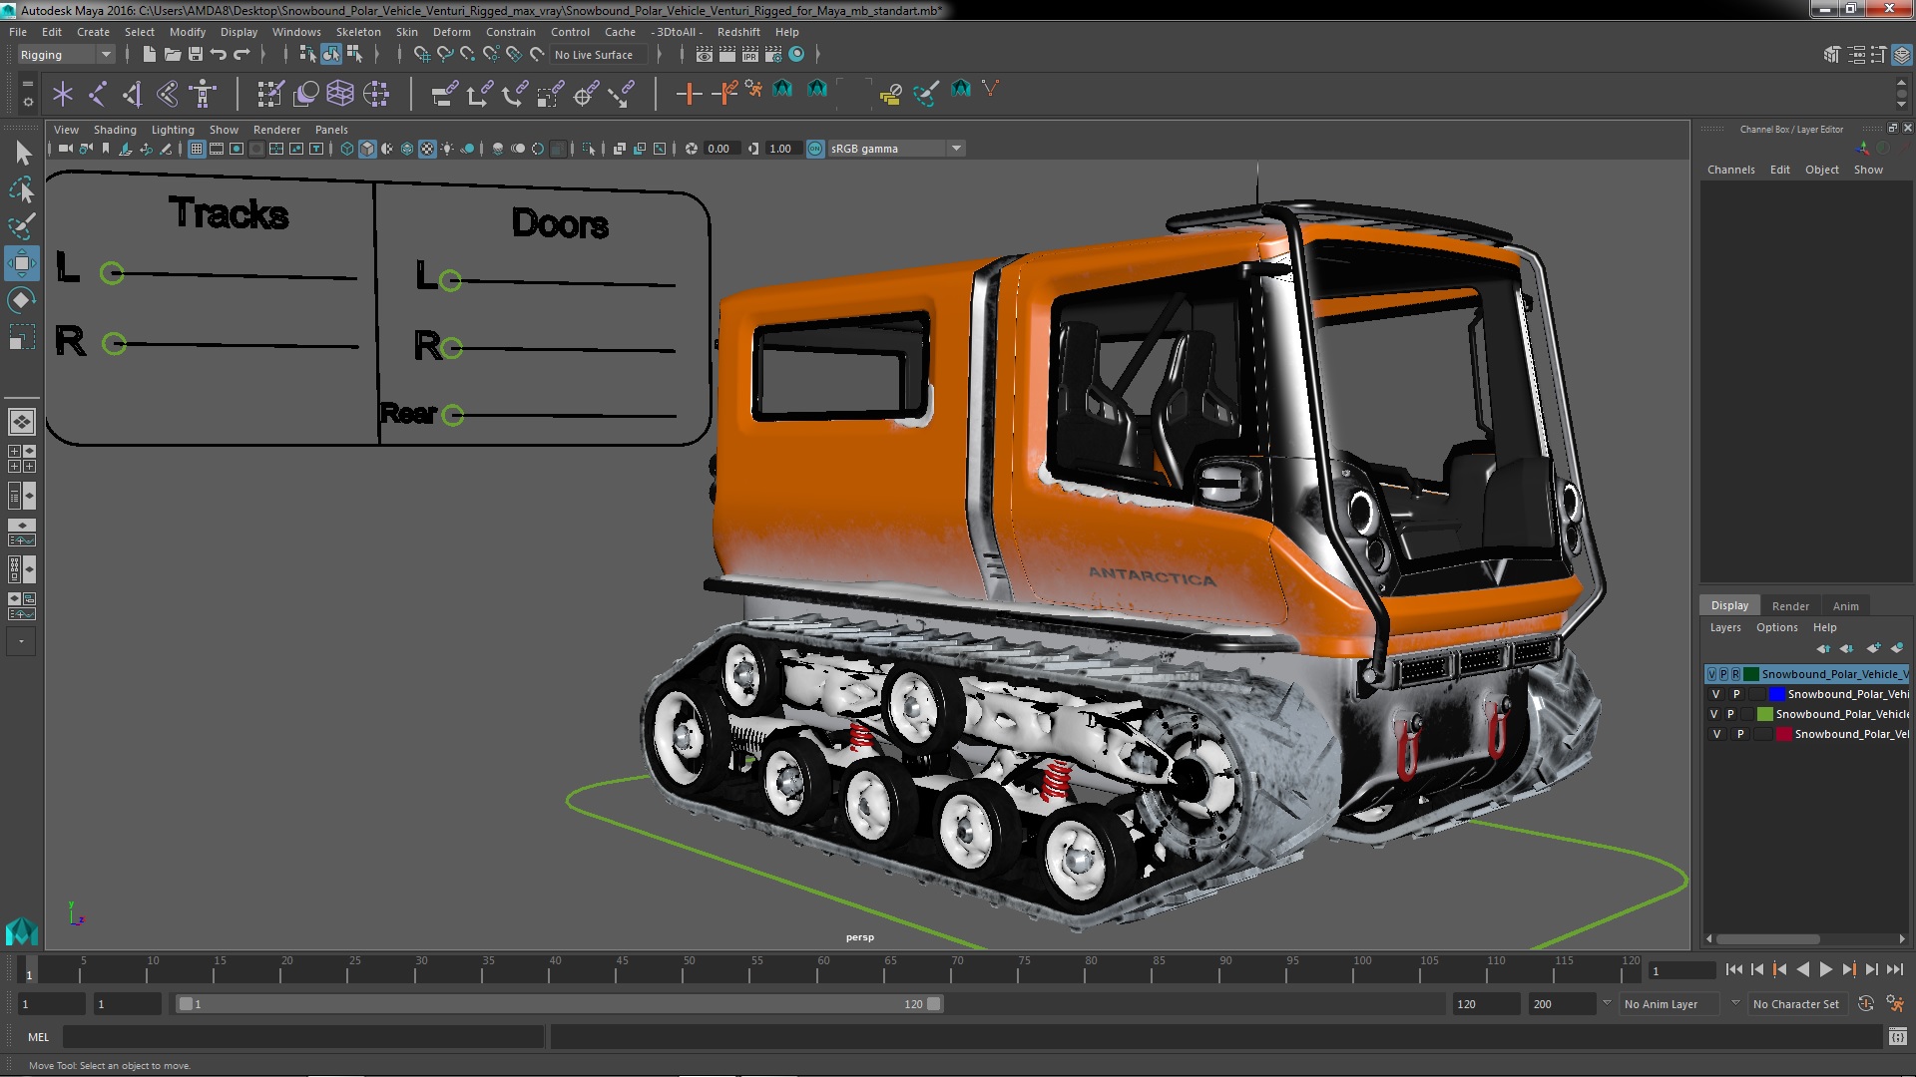Screen dimensions: 1916x1077
Task: Open the Skeleton menu
Action: [357, 32]
